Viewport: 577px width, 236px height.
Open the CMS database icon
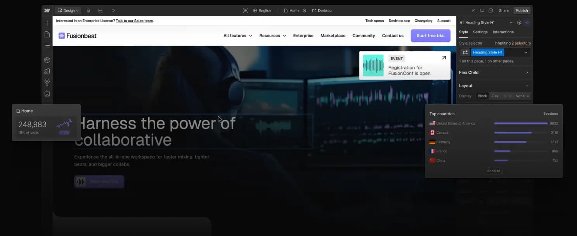(x=88, y=10)
